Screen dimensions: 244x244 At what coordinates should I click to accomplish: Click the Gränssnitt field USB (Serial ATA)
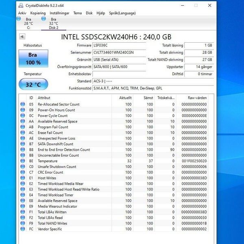(119, 60)
